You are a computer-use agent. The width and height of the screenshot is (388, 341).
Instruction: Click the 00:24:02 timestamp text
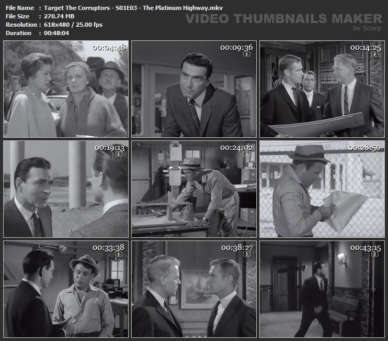click(x=236, y=148)
